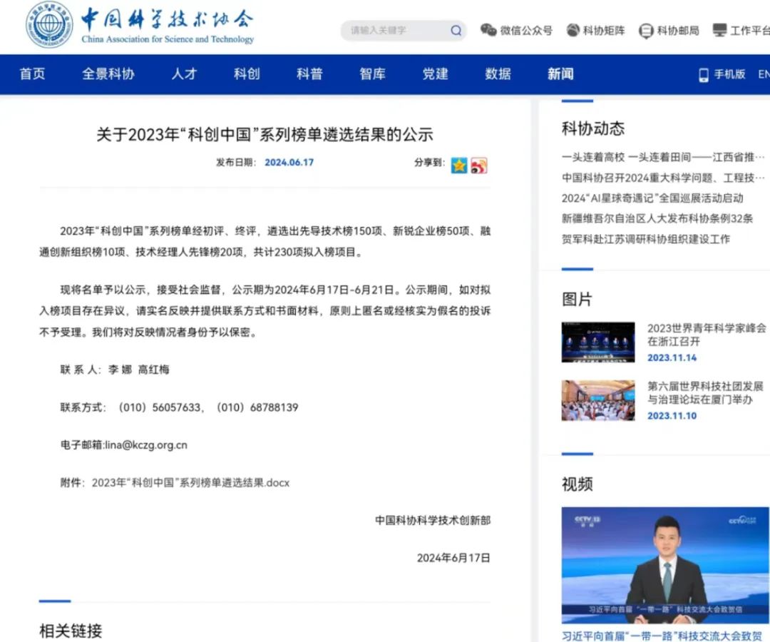Select 全景科协 in navigation bar
The width and height of the screenshot is (770, 642).
click(x=108, y=74)
